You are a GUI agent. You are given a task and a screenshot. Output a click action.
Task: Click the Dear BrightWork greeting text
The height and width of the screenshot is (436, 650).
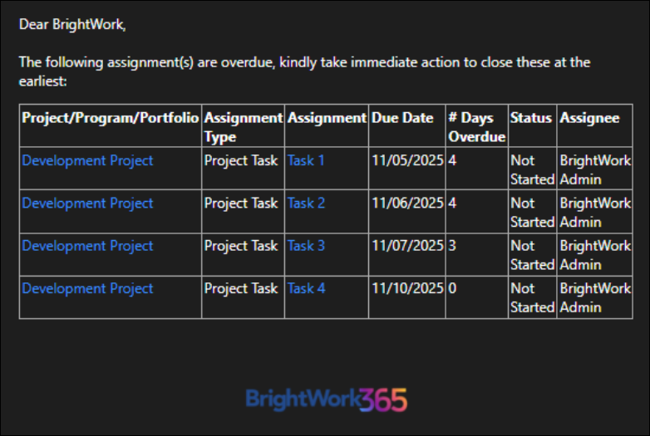(x=72, y=24)
